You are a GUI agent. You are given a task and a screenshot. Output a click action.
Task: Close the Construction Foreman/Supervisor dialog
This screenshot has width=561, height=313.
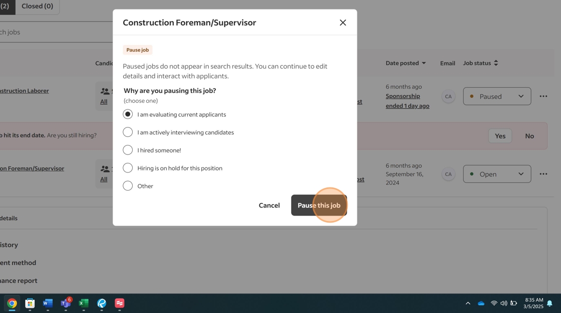click(343, 22)
